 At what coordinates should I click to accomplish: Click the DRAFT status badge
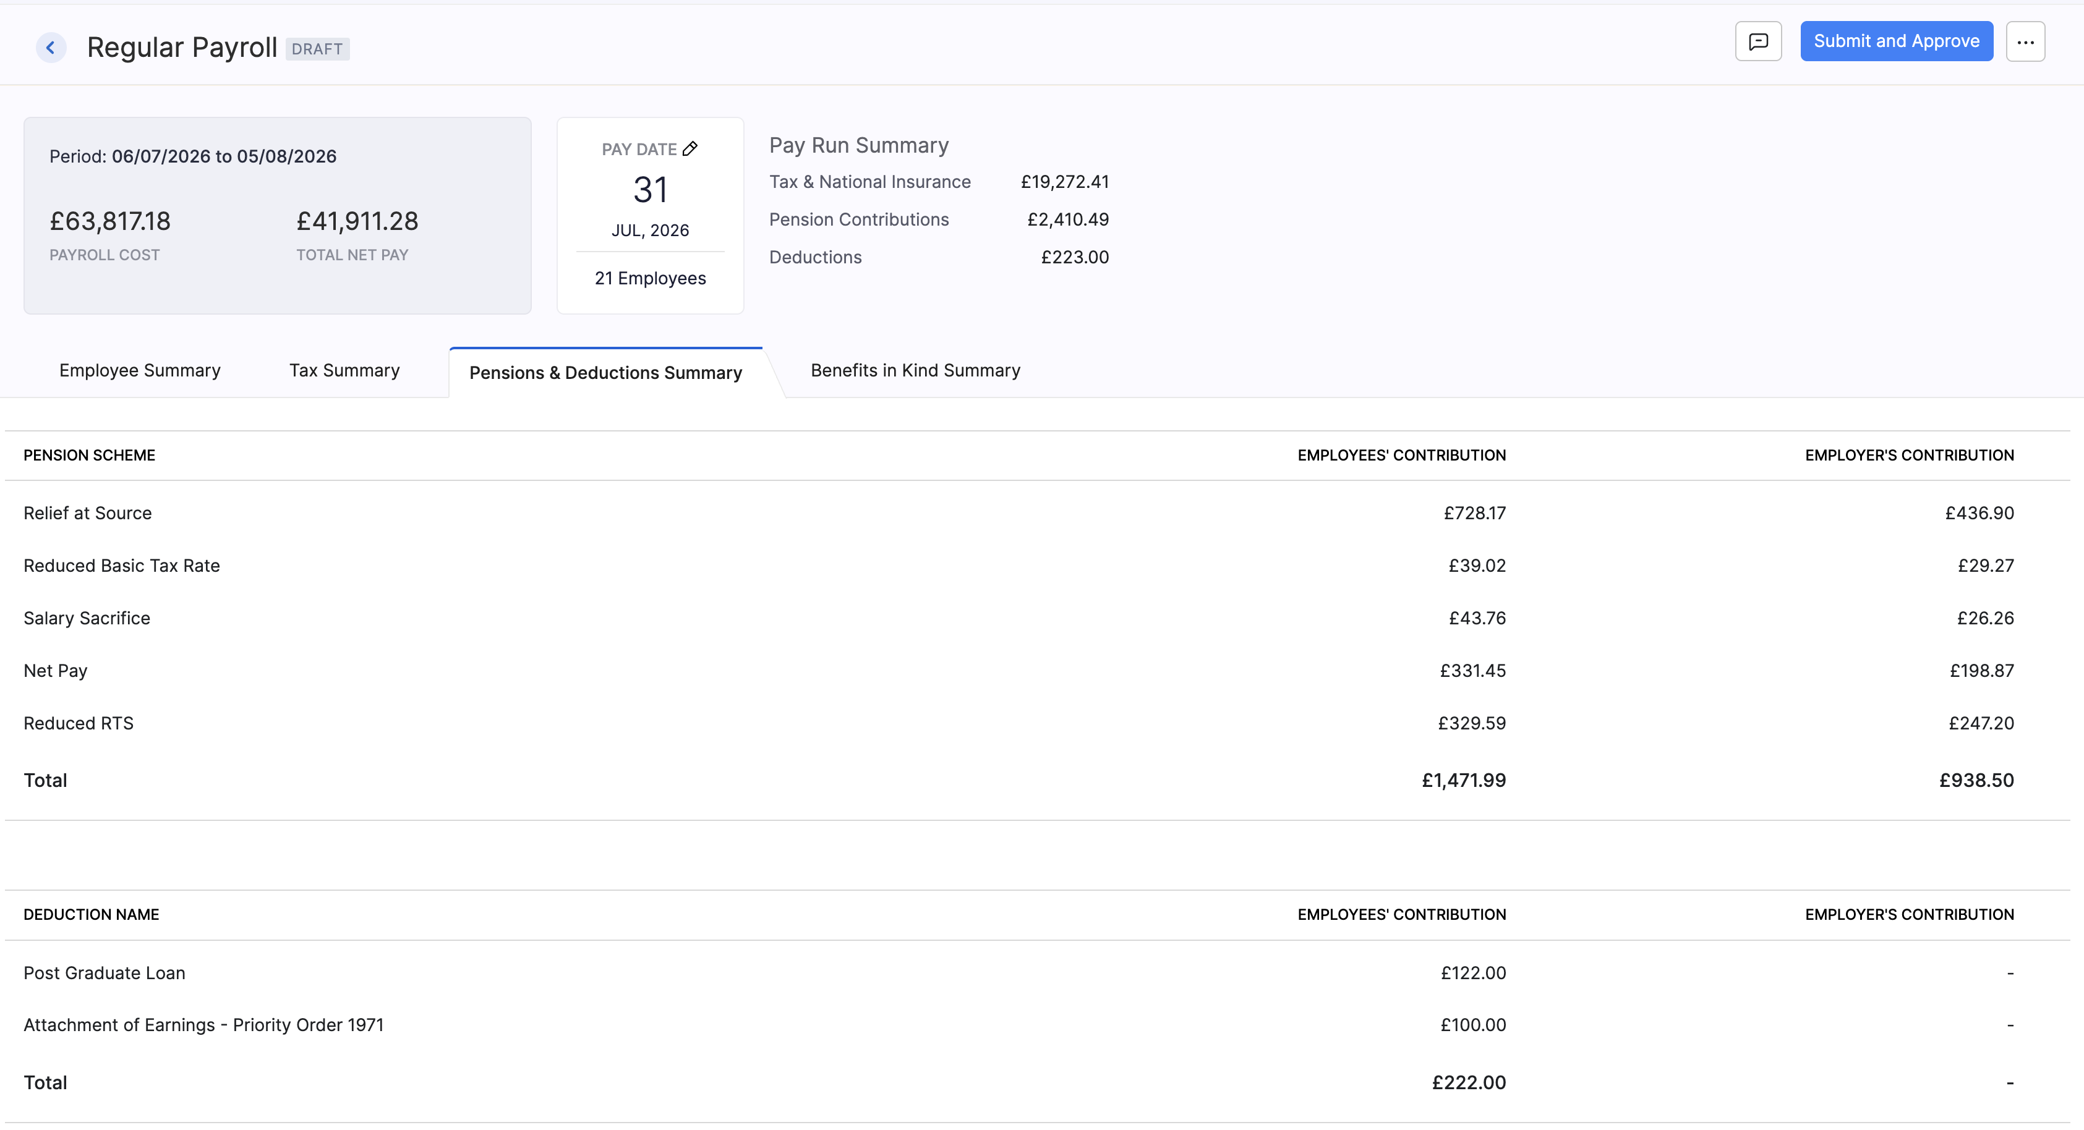[317, 49]
